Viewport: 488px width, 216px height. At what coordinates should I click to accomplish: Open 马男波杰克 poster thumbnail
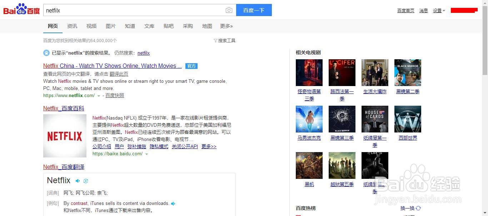pos(309,119)
